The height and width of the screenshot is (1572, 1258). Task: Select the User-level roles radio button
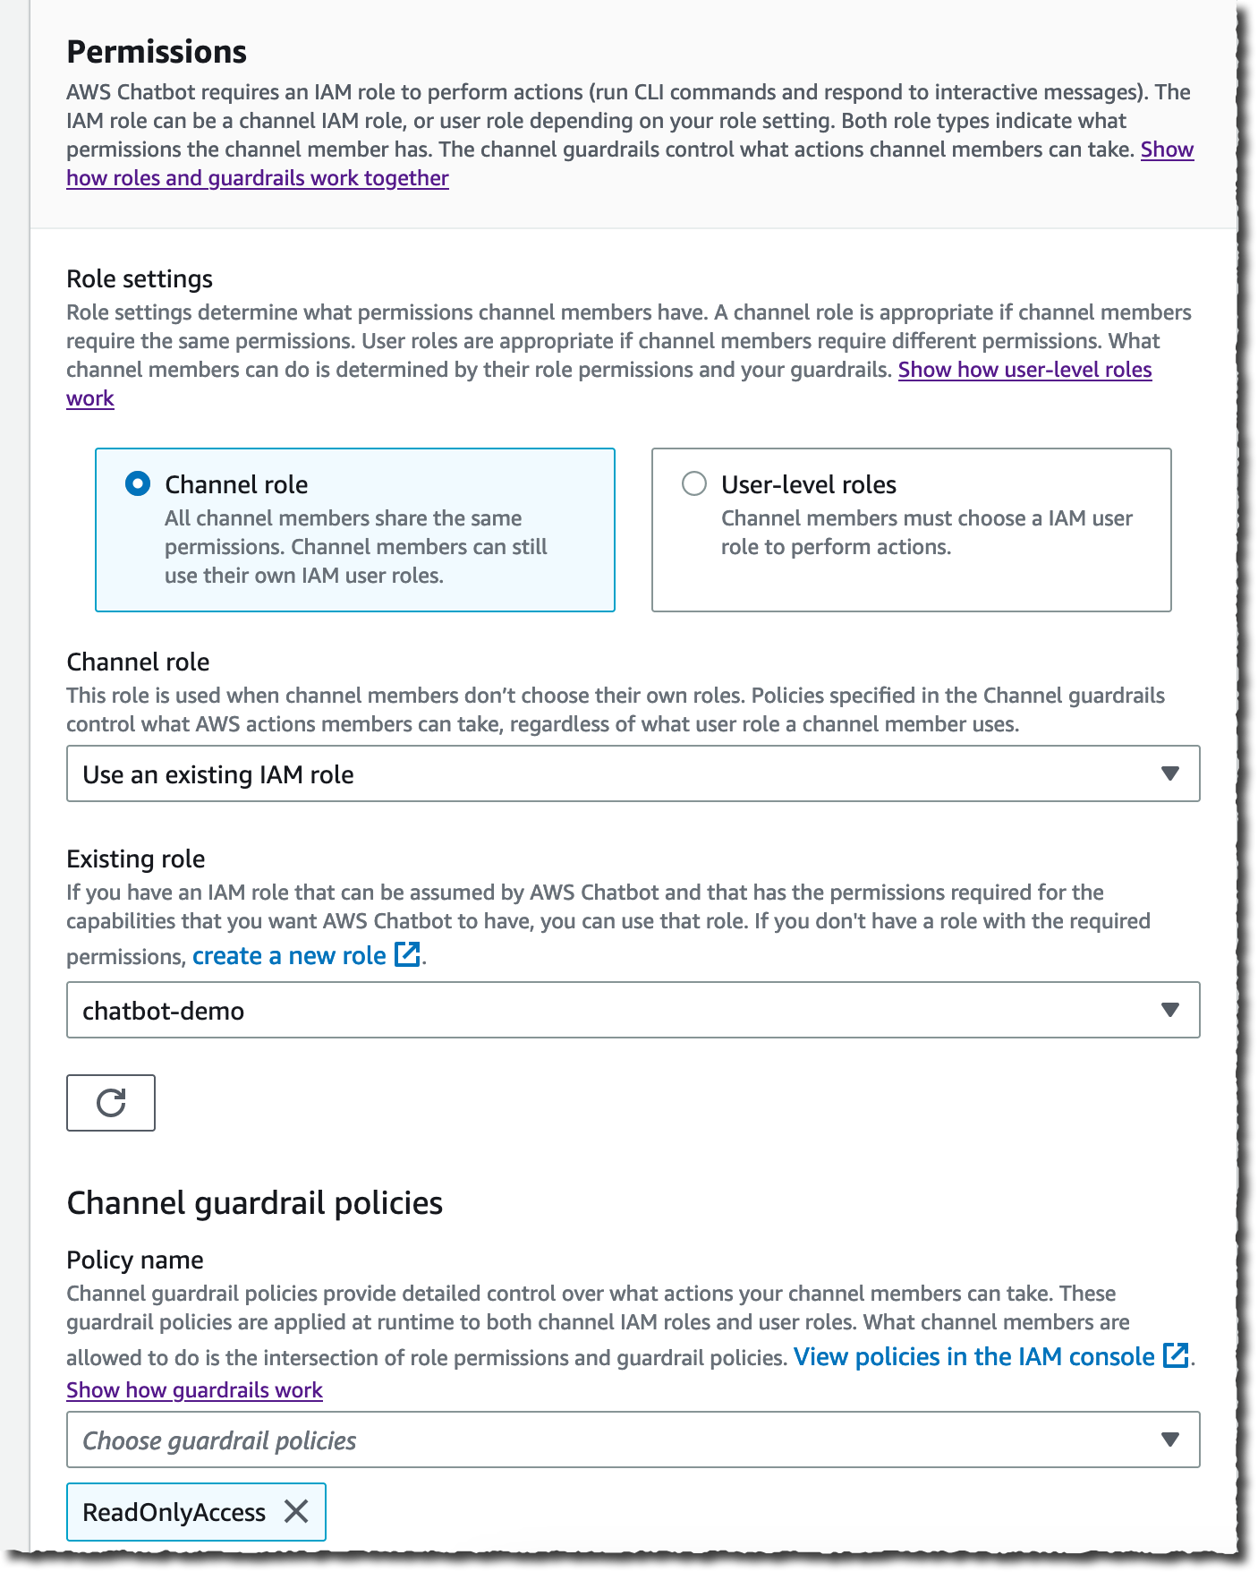point(693,483)
